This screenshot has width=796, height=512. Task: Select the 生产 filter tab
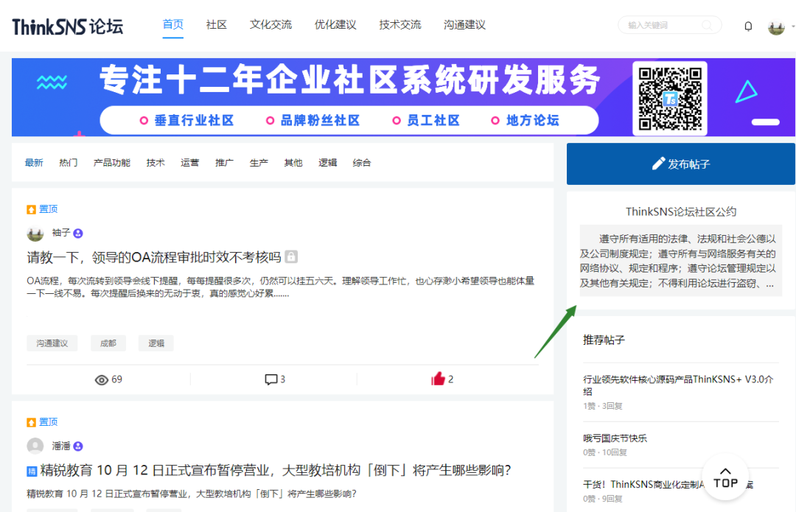click(259, 163)
